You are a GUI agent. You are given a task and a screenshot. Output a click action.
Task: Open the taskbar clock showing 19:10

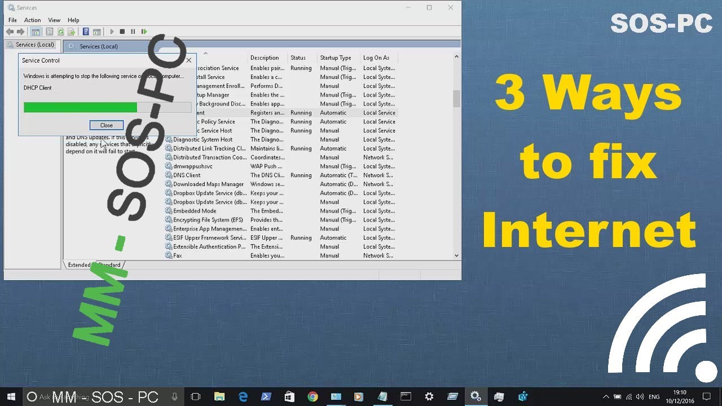point(680,396)
